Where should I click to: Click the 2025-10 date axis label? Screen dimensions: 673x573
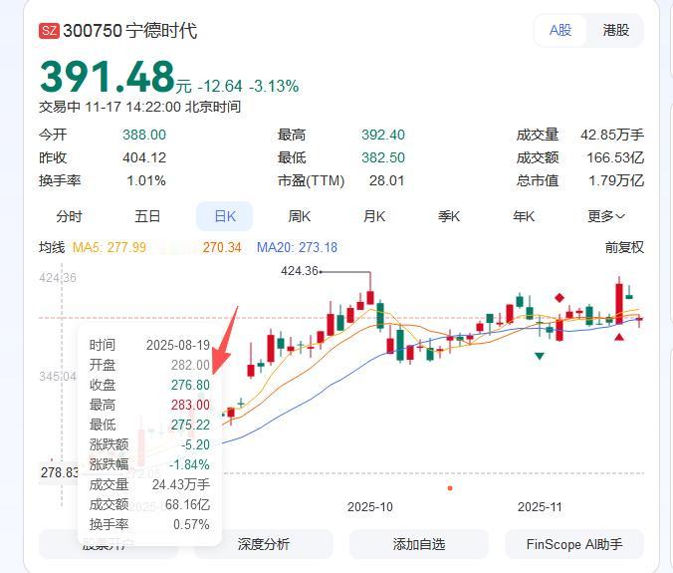[x=370, y=507]
